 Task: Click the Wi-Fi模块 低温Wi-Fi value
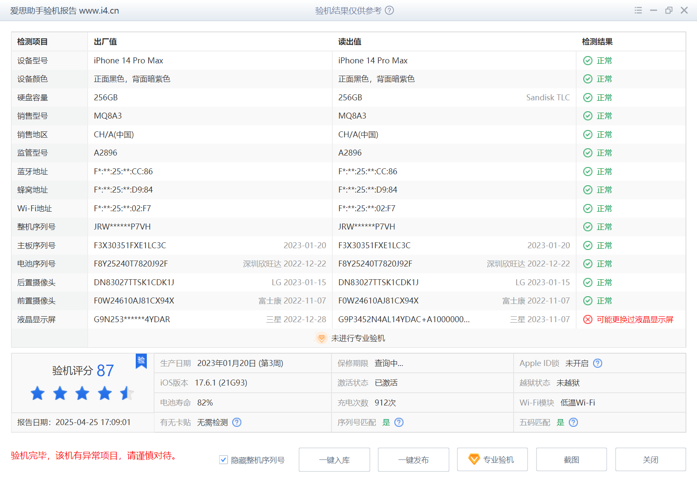578,403
